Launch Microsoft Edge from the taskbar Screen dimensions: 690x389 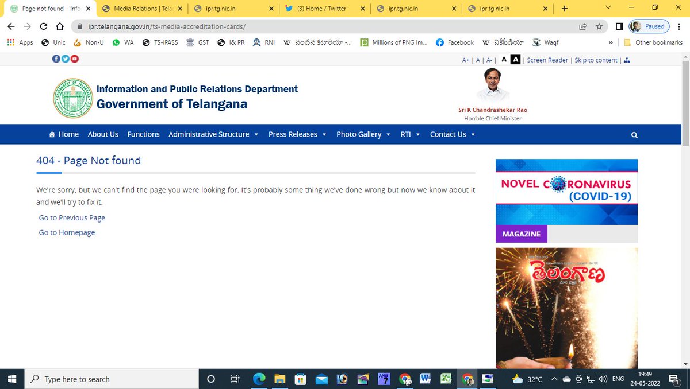click(x=259, y=379)
